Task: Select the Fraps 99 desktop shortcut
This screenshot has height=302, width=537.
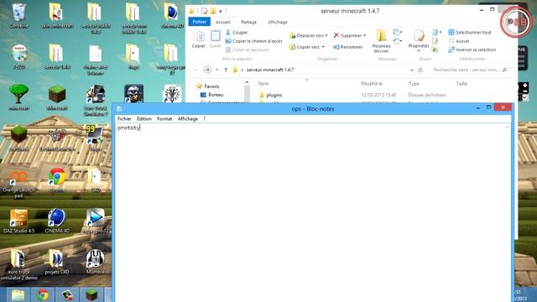Action: [x=95, y=138]
